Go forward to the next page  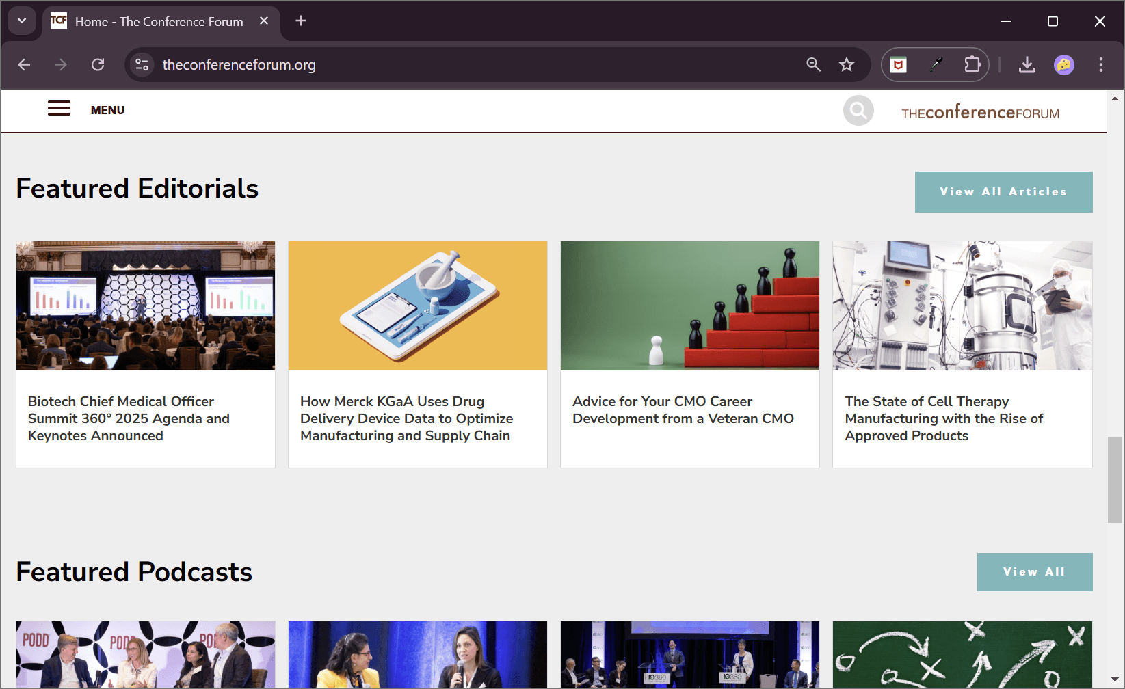[x=61, y=65]
